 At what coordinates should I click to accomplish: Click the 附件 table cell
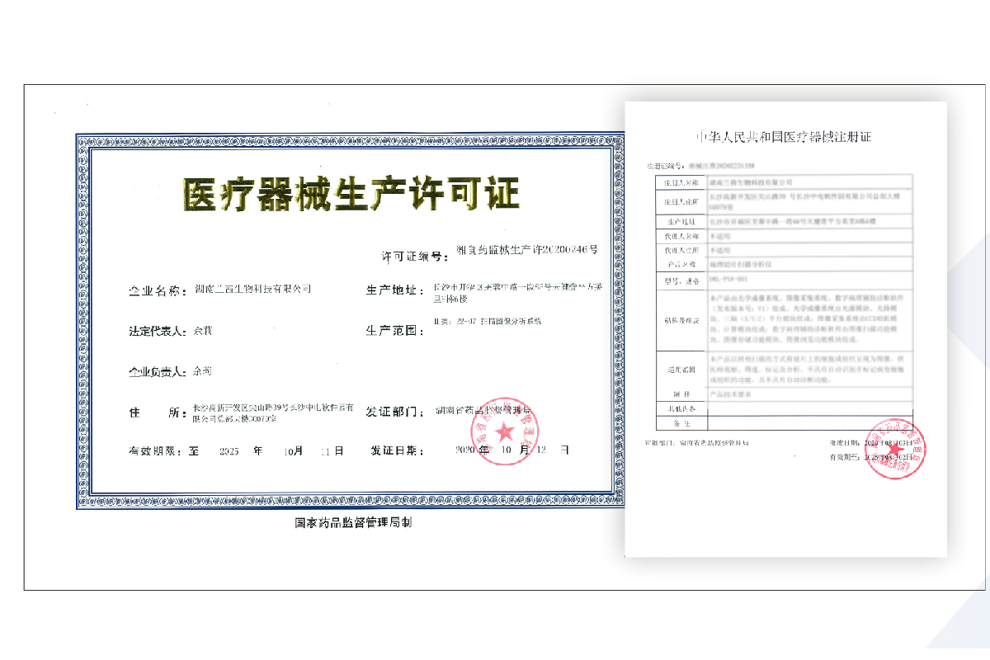click(681, 394)
